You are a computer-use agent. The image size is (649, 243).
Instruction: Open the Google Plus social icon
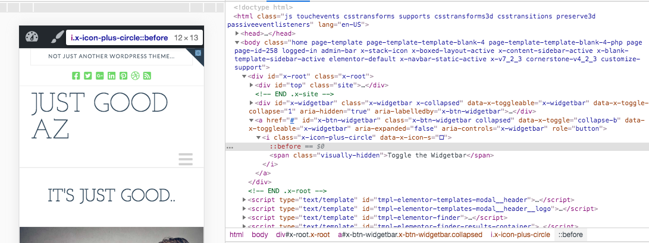(100, 75)
